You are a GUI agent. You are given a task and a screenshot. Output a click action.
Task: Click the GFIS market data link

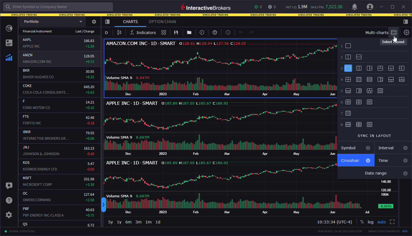coord(405,231)
